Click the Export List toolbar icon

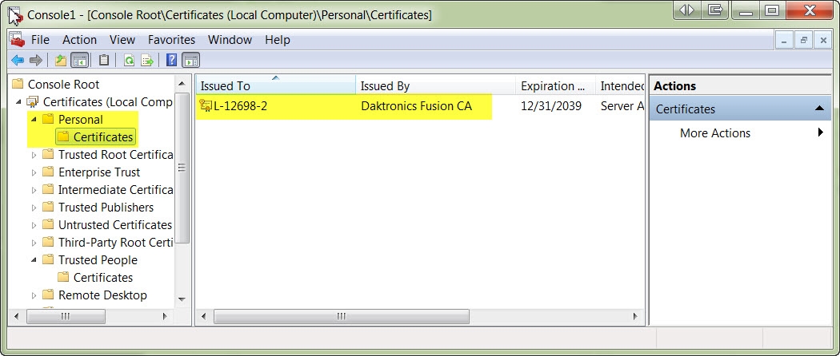147,60
